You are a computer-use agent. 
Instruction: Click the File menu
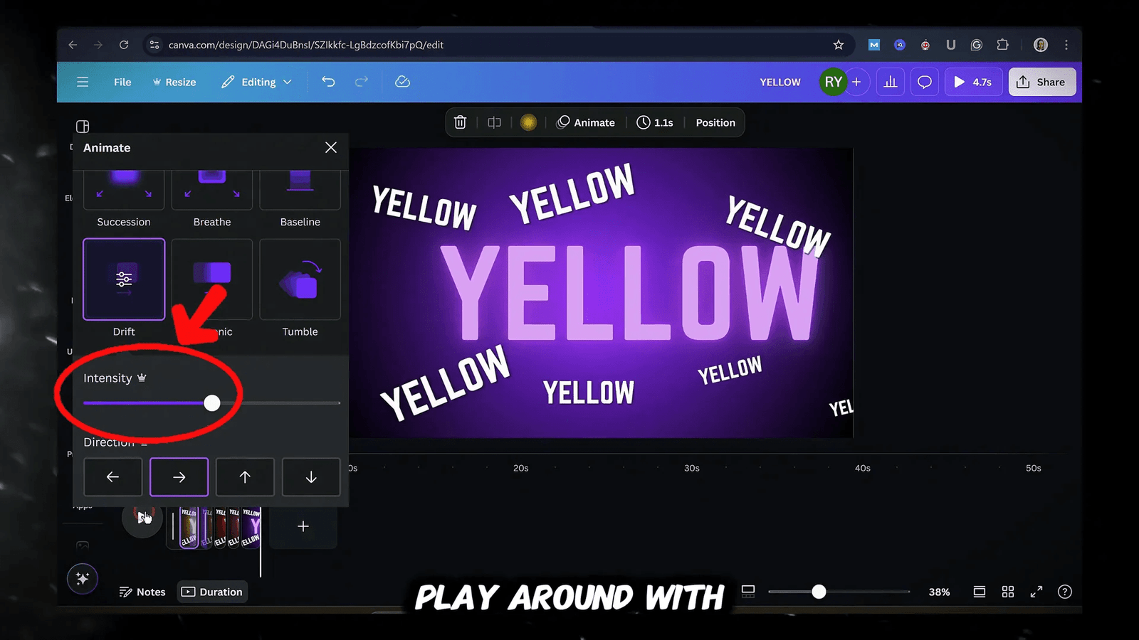coord(122,82)
